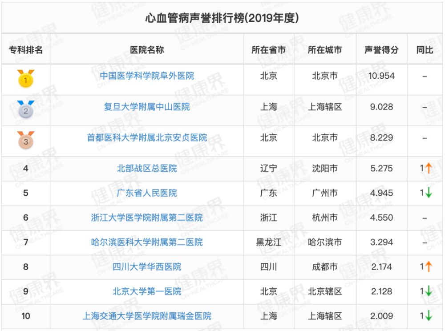Click the 声誉得分 column header
The height and width of the screenshot is (331, 445).
pos(381,50)
